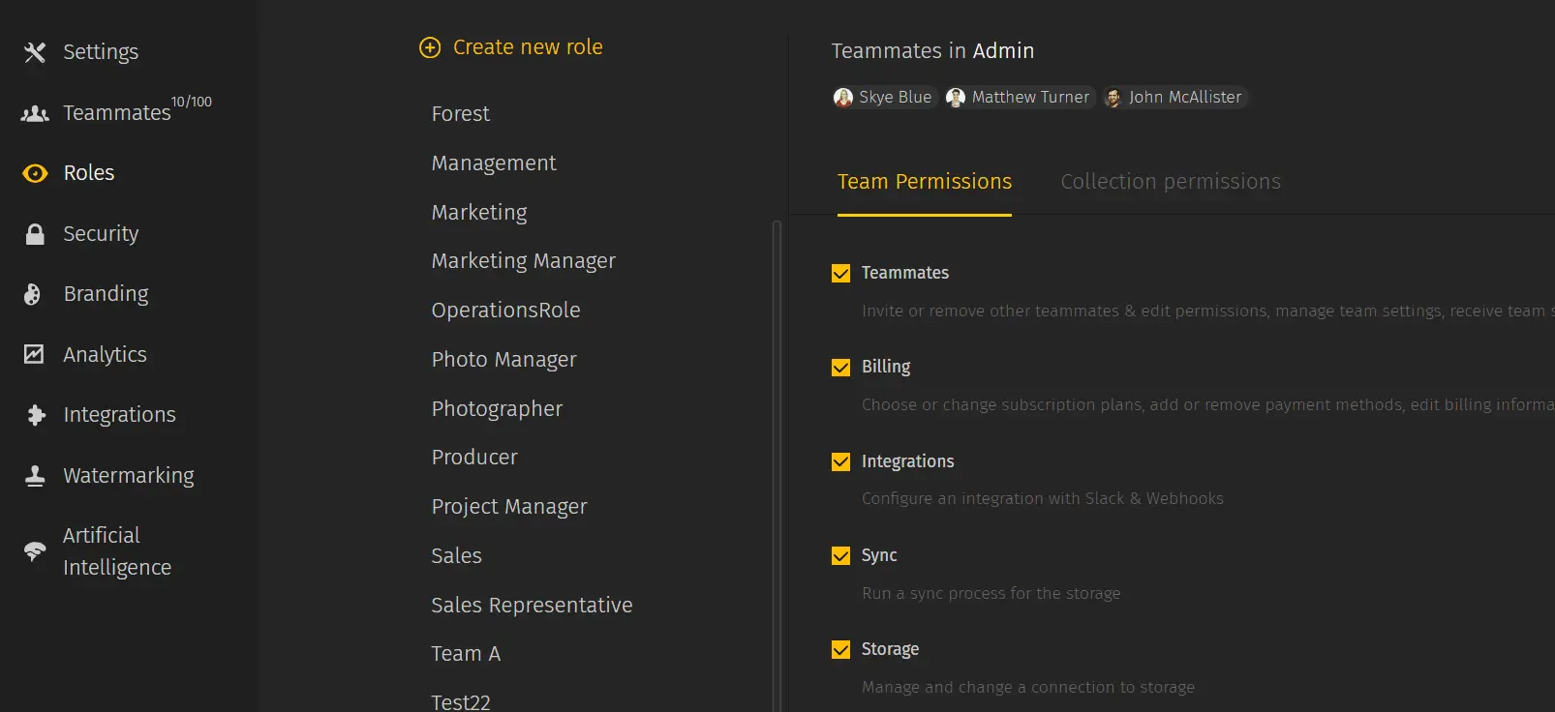Toggle the Sync permission checkbox
The width and height of the screenshot is (1555, 712).
tap(840, 556)
